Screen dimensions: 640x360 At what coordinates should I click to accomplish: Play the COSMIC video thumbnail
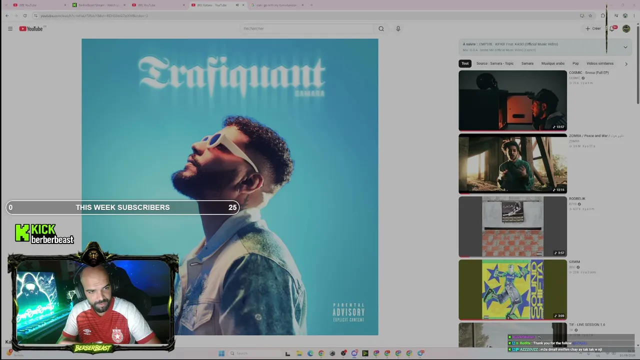pyautogui.click(x=512, y=100)
